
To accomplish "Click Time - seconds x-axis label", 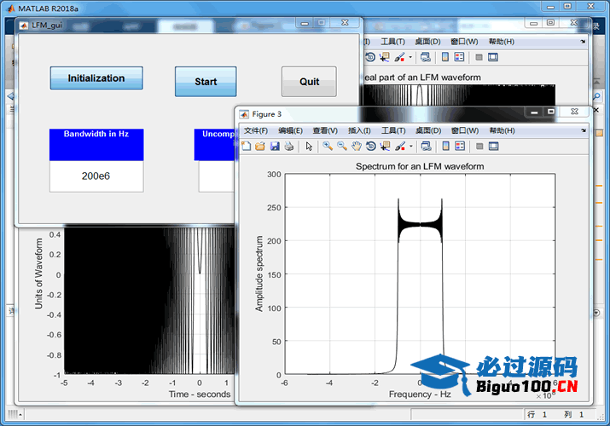I will click(200, 394).
